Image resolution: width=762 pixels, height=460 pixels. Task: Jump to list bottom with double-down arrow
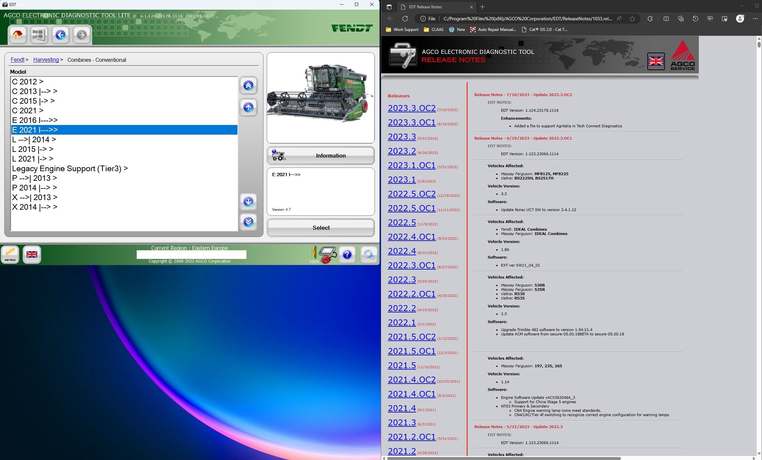248,222
